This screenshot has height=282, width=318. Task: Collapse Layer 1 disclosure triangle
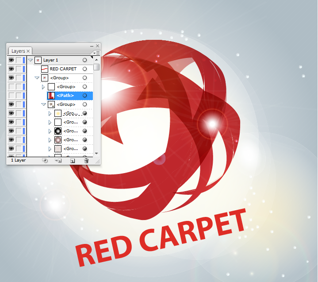31,60
